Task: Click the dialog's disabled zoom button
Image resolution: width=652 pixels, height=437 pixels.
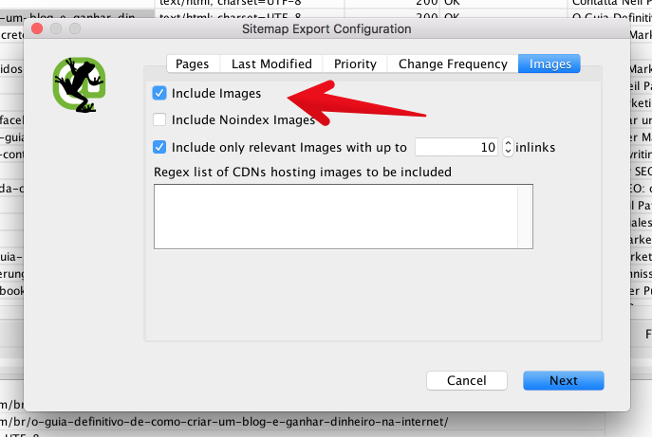Action: point(75,28)
